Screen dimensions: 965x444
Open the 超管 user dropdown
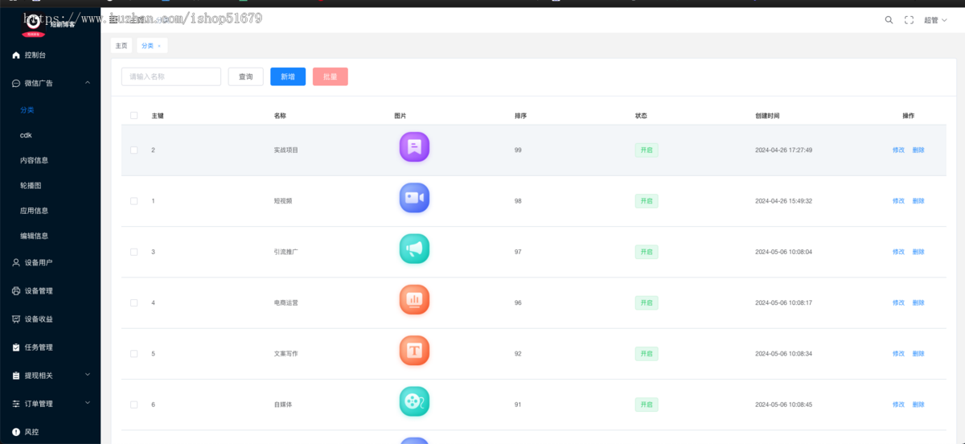935,20
